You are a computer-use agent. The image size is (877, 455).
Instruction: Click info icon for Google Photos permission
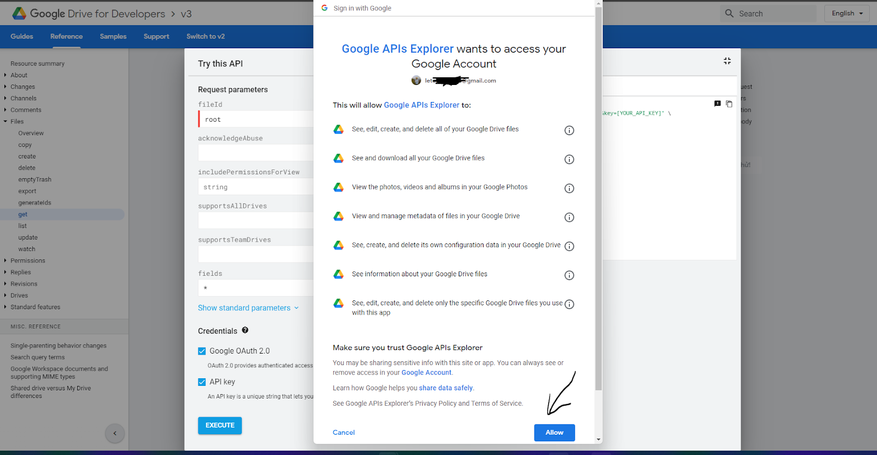click(x=570, y=189)
